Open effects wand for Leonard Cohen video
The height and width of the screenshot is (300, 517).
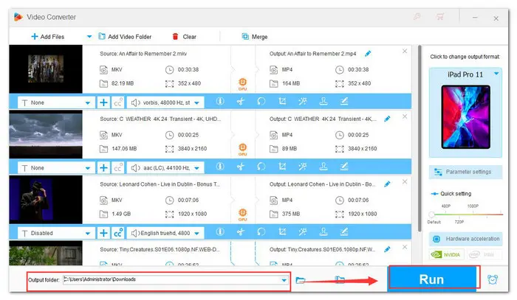point(303,232)
